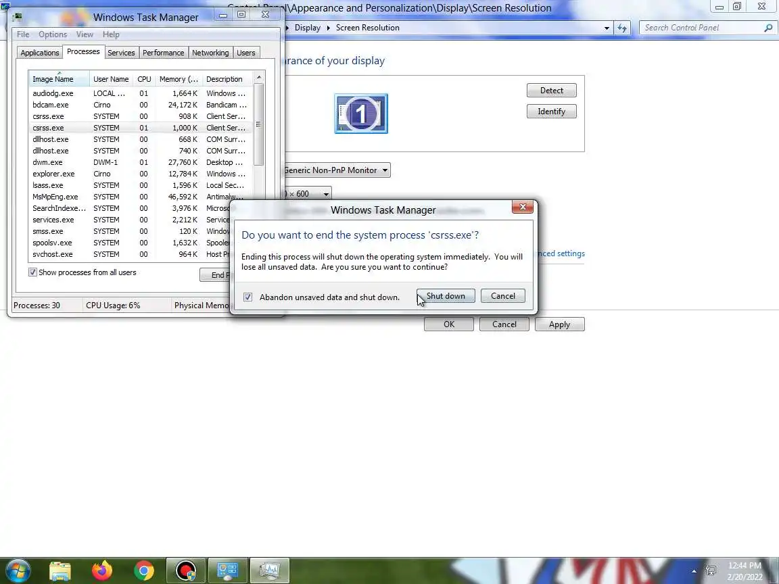Select the MsMpEng.exe process row

tap(141, 197)
